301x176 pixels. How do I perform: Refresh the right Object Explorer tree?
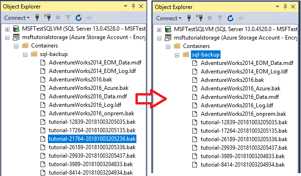[x=230, y=18]
